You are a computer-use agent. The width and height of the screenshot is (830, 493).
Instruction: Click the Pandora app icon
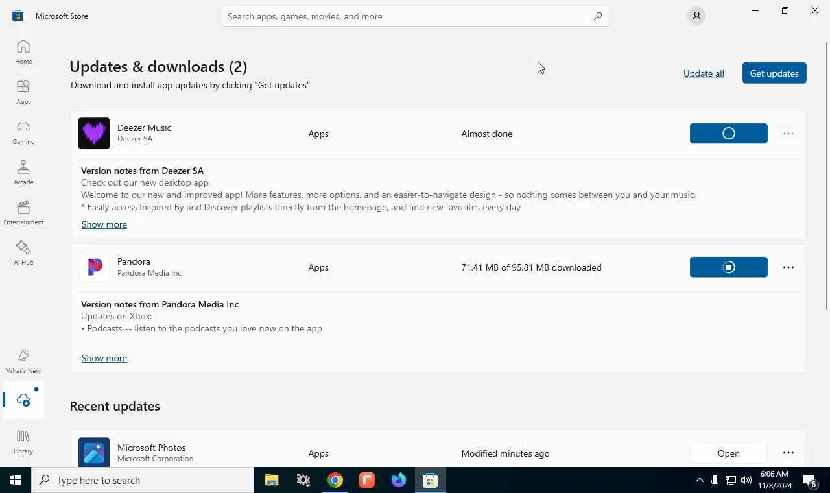point(94,267)
